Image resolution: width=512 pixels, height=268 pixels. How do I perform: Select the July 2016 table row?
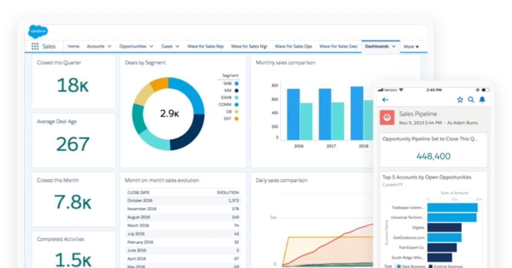183,234
